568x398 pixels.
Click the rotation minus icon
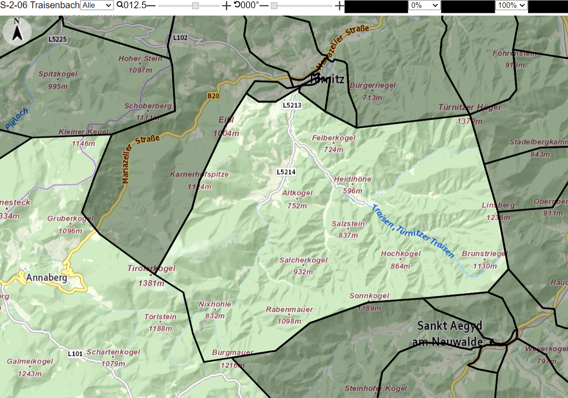point(264,5)
